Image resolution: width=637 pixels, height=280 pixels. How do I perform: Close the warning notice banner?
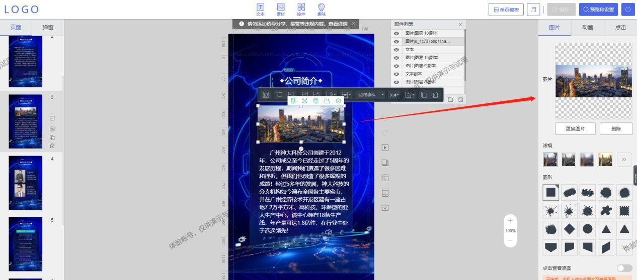pos(354,24)
